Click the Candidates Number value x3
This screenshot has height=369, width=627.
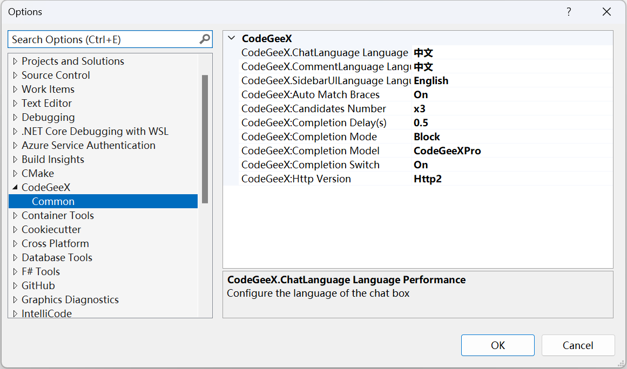point(420,108)
